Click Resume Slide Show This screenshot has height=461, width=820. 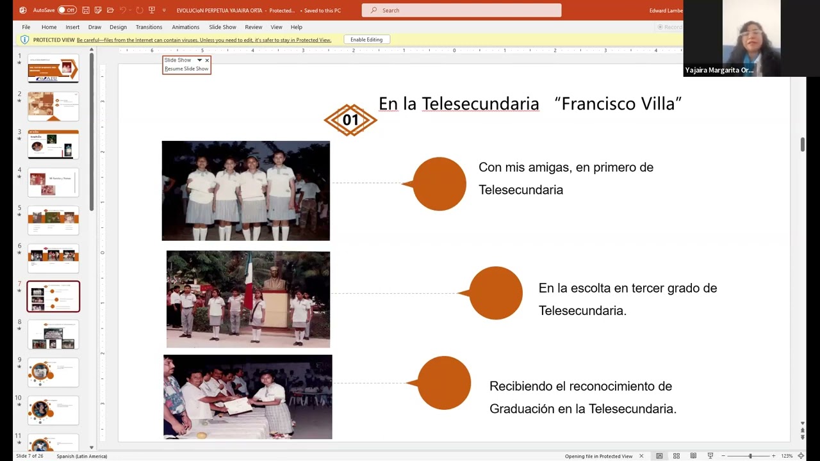tap(186, 69)
